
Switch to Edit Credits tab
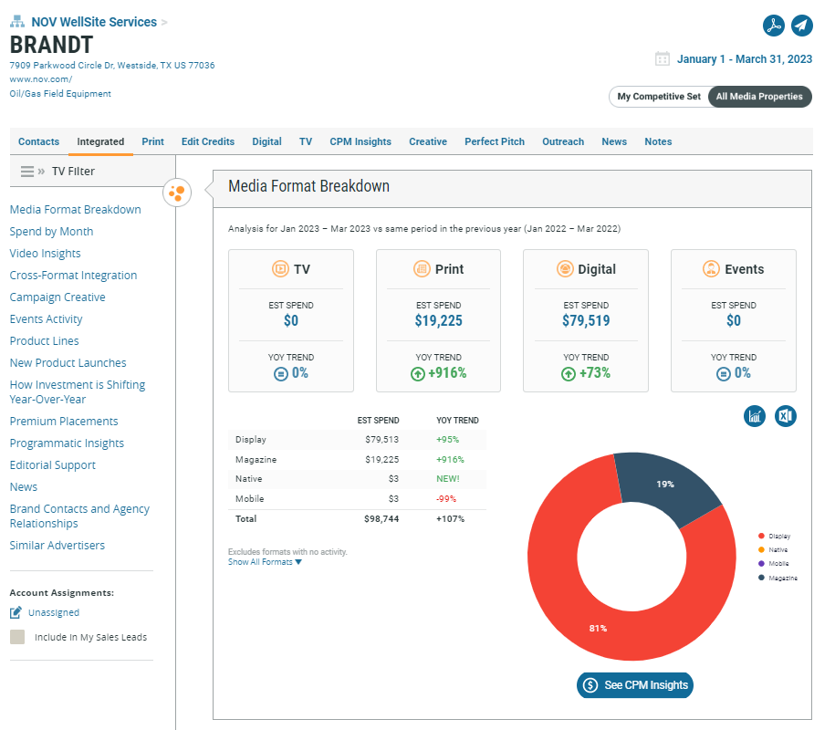point(208,141)
